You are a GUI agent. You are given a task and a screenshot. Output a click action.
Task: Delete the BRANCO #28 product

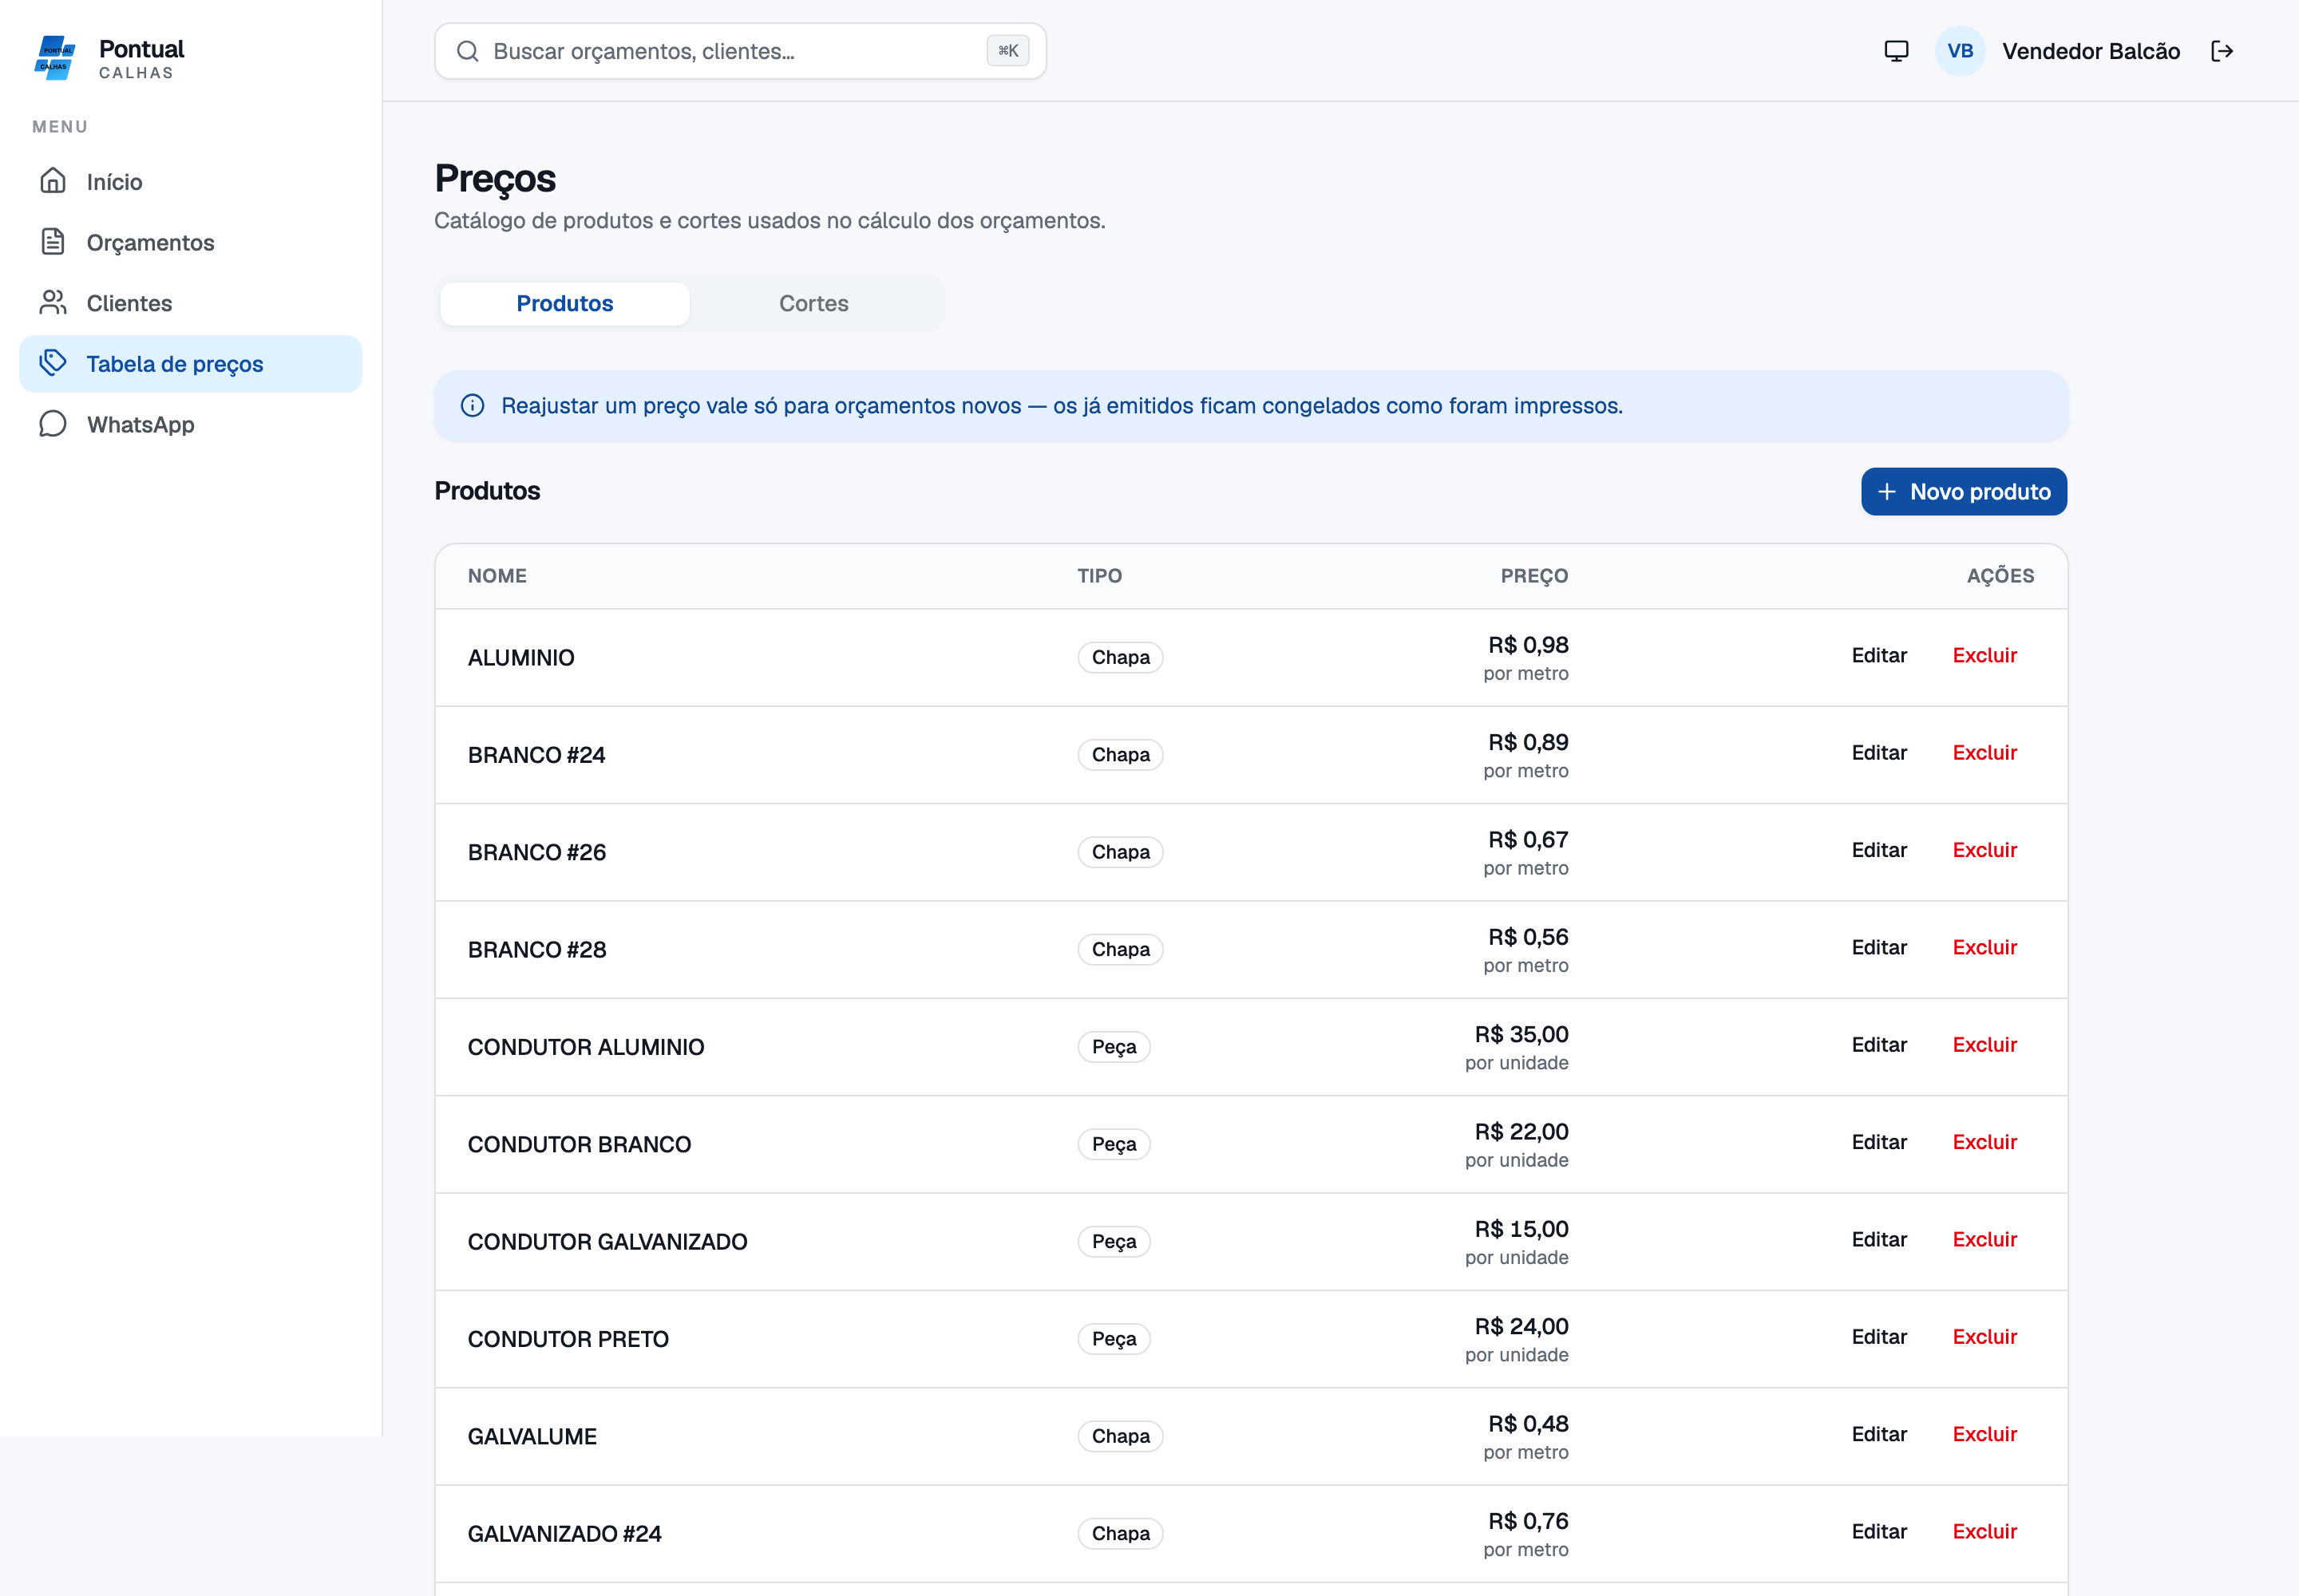pos(1984,948)
